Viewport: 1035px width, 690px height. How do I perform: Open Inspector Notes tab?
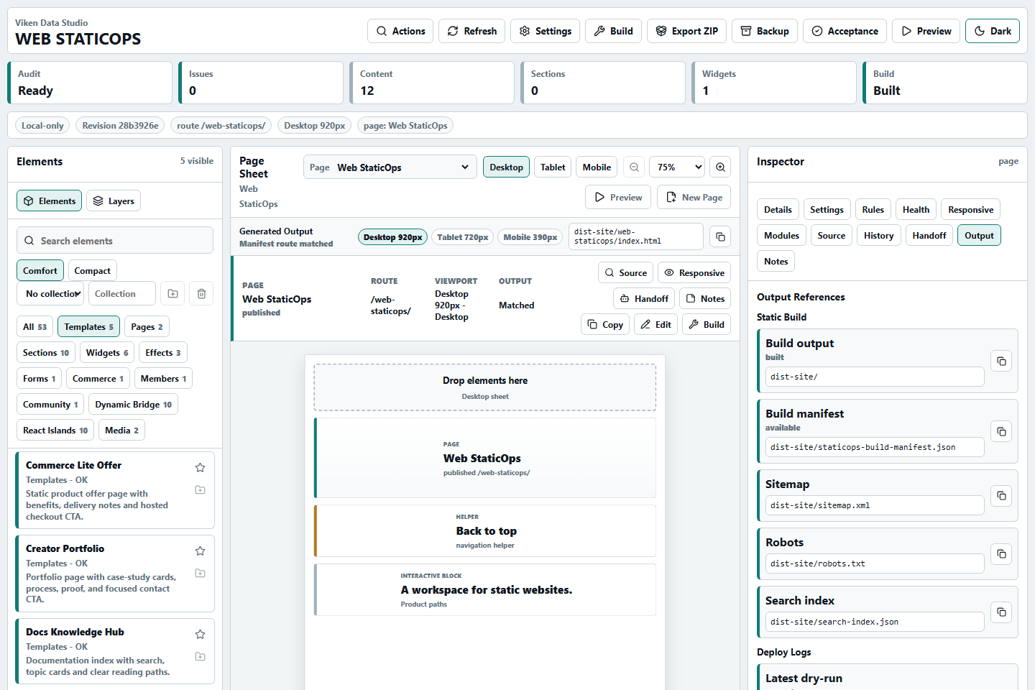(776, 262)
